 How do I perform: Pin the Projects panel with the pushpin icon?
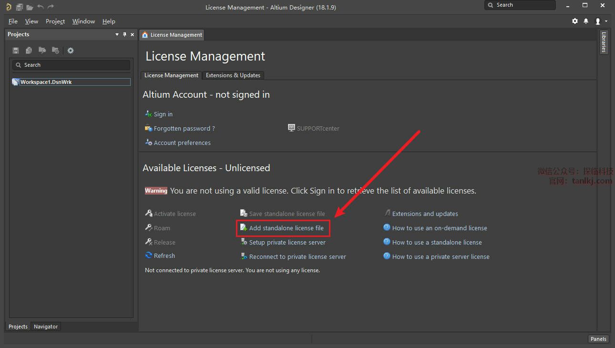pyautogui.click(x=125, y=34)
